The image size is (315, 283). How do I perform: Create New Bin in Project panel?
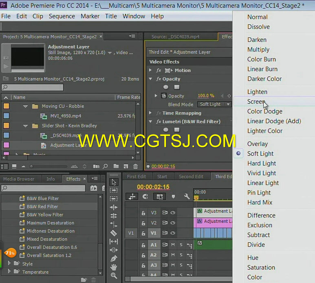click(x=116, y=166)
